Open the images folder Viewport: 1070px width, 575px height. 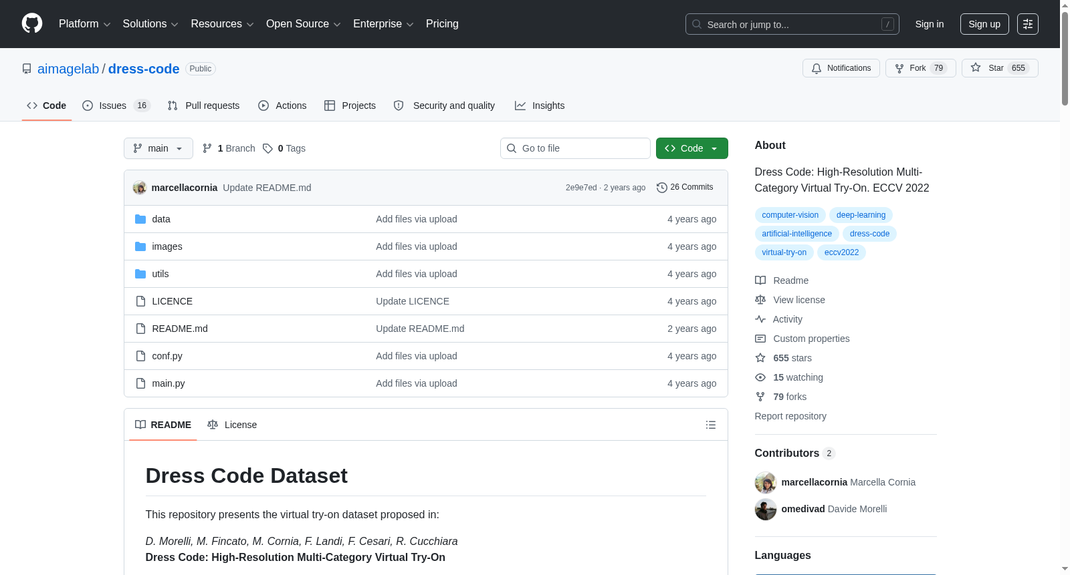167,246
